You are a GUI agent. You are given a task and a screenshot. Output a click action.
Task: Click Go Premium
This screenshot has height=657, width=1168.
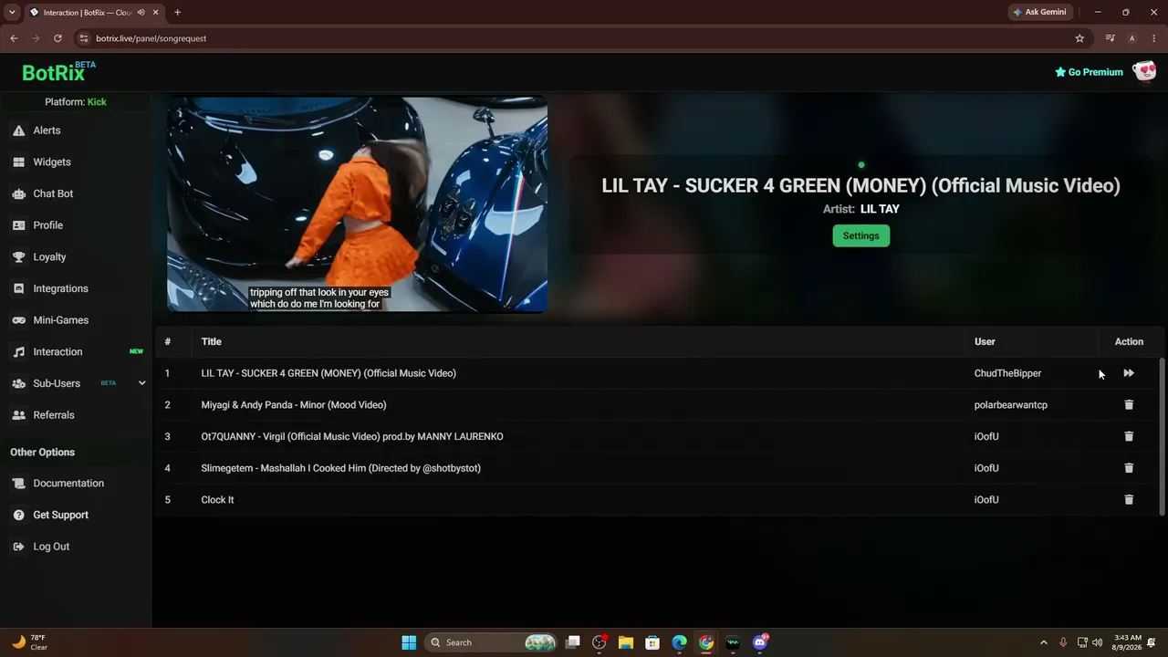tap(1089, 72)
